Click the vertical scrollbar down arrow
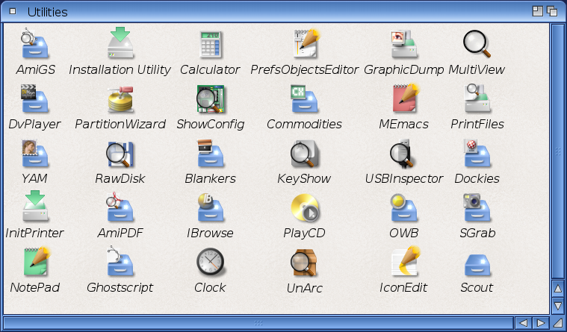Image resolution: width=567 pixels, height=332 pixels. (x=557, y=306)
